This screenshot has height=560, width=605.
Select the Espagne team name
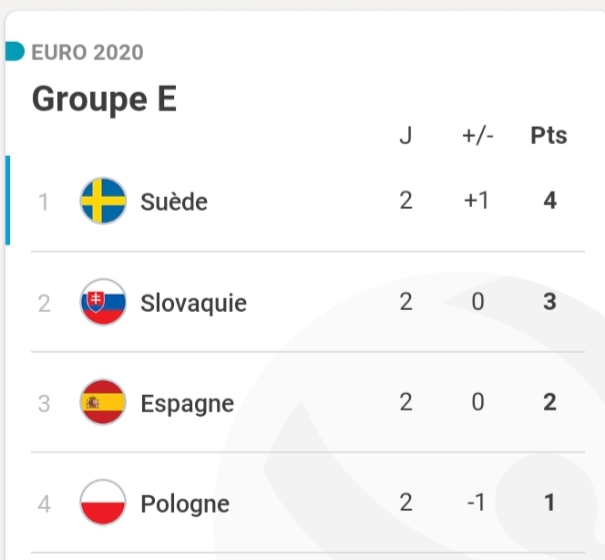(187, 403)
